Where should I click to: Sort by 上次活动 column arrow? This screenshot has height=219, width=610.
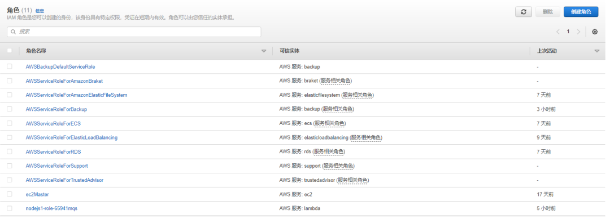click(597, 51)
